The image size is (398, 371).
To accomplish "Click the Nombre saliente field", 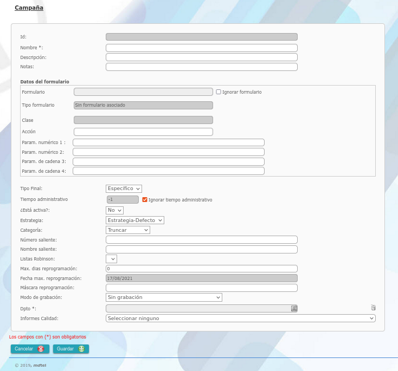I will [202, 249].
